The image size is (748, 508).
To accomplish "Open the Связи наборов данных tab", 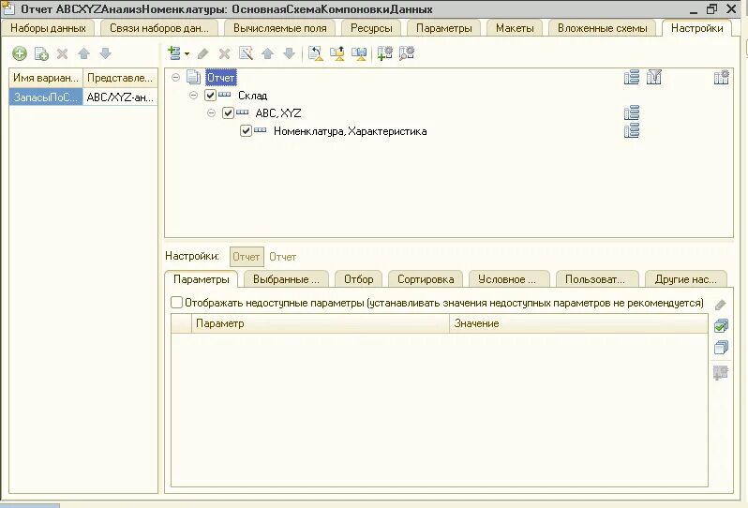I will [x=159, y=28].
